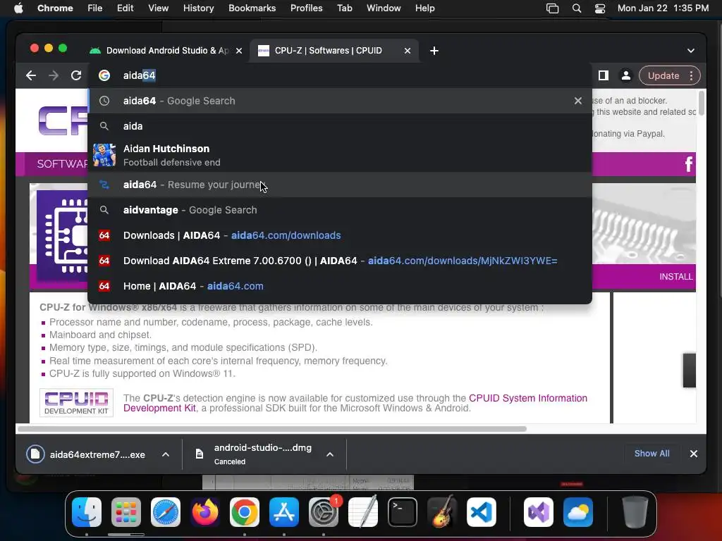The width and height of the screenshot is (722, 541).
Task: Click the vertical page scrollbar
Action: [702, 104]
